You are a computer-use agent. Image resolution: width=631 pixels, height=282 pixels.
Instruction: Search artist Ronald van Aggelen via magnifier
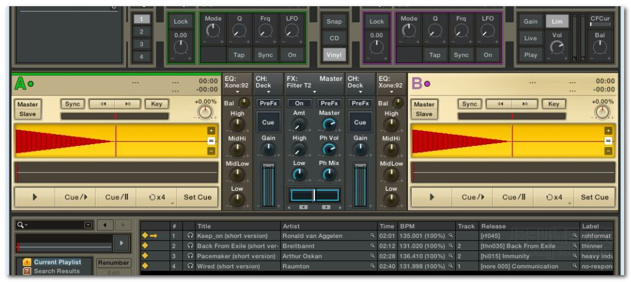click(x=372, y=236)
